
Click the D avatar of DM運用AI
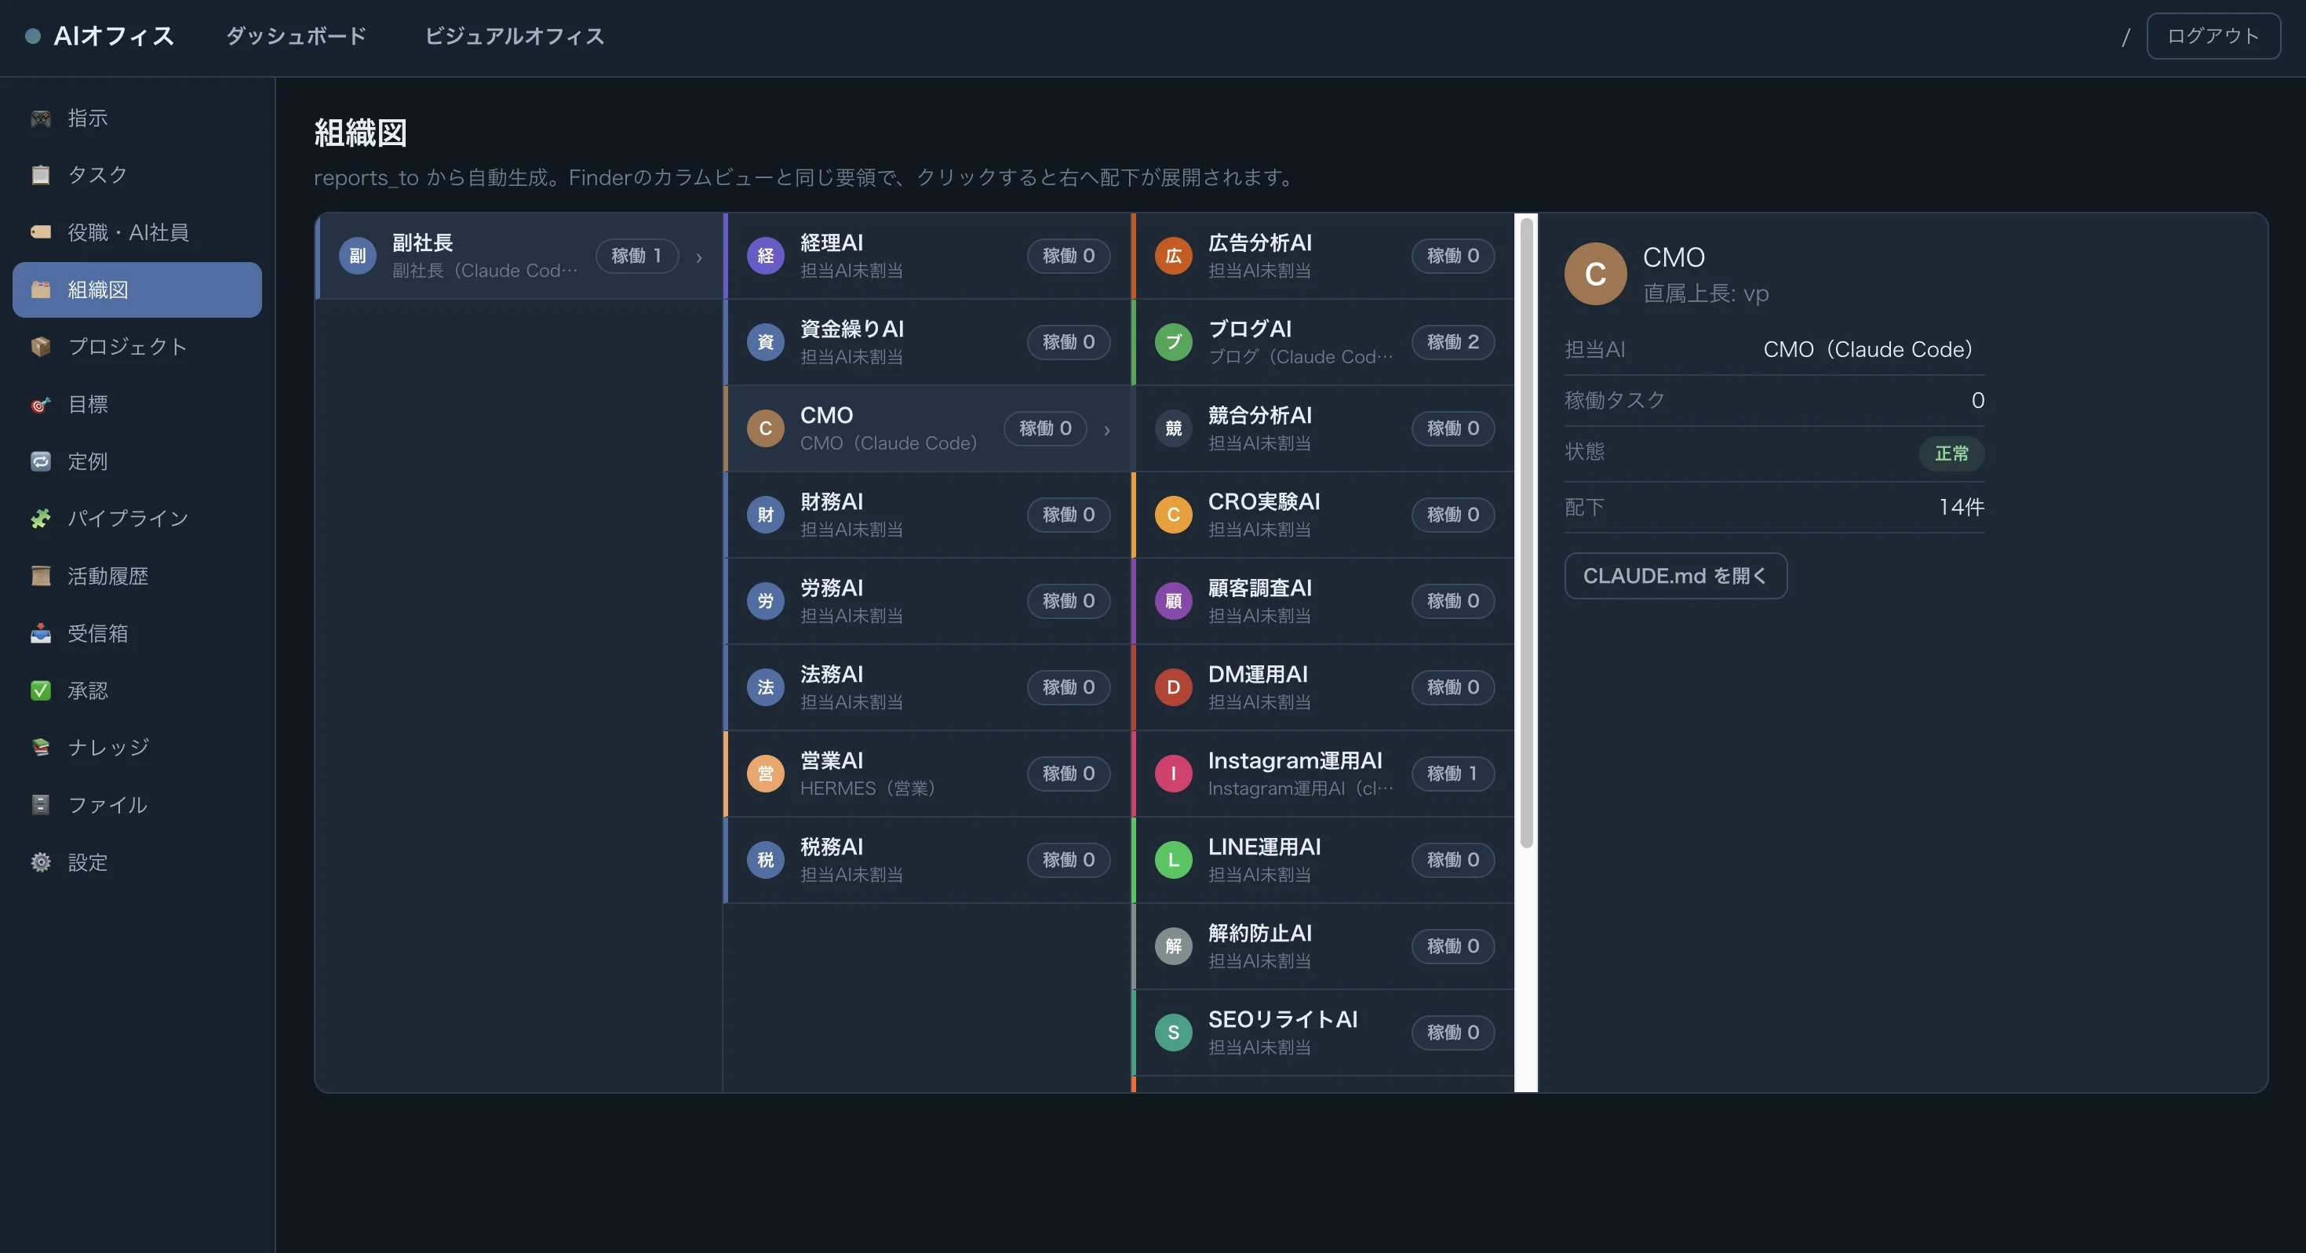click(1174, 687)
